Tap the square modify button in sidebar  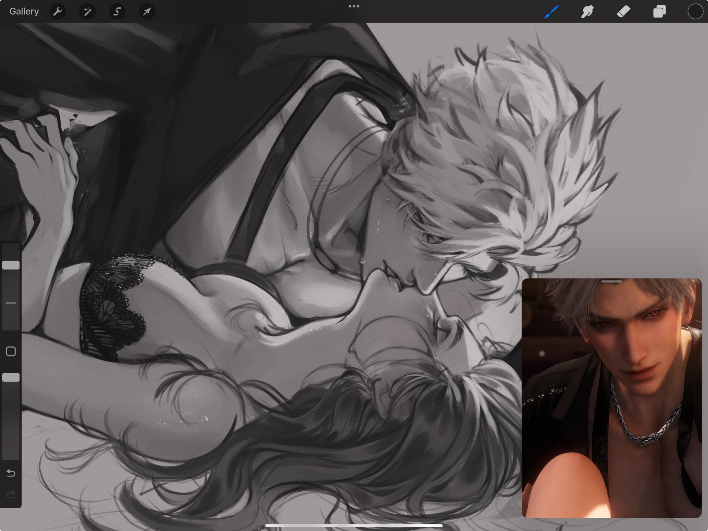[11, 352]
